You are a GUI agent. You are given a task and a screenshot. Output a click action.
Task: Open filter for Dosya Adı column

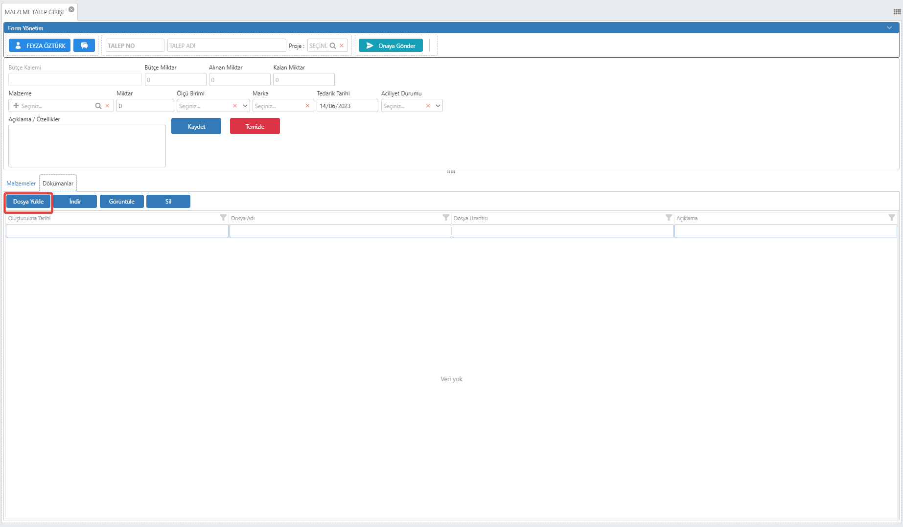tap(446, 218)
